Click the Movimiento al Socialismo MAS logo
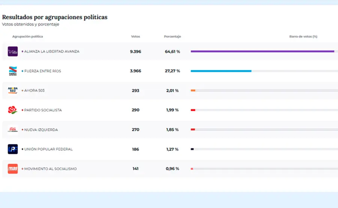The height and width of the screenshot is (208, 338). [13, 169]
